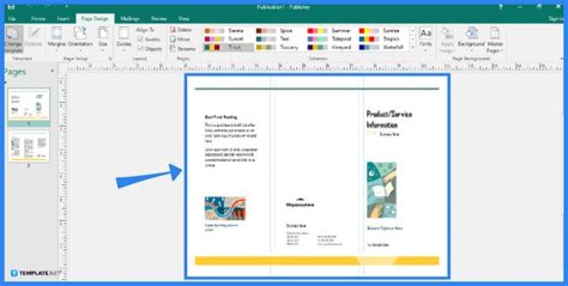
Task: Select the Trout color scheme
Action: click(228, 47)
